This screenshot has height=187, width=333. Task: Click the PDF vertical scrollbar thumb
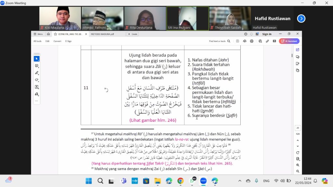coord(292,56)
